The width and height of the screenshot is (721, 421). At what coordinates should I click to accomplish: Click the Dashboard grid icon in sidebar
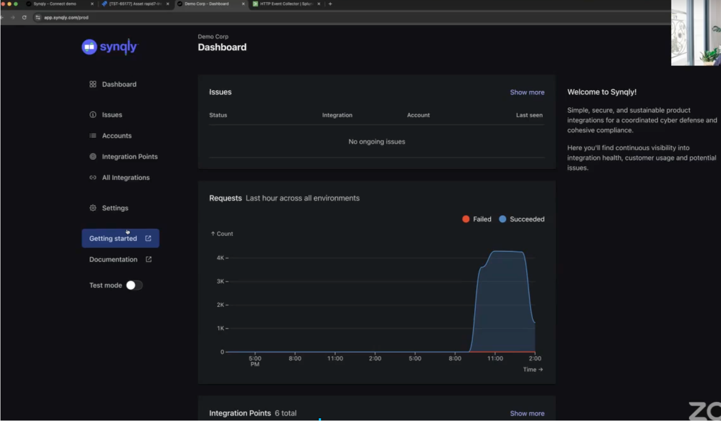coord(93,84)
